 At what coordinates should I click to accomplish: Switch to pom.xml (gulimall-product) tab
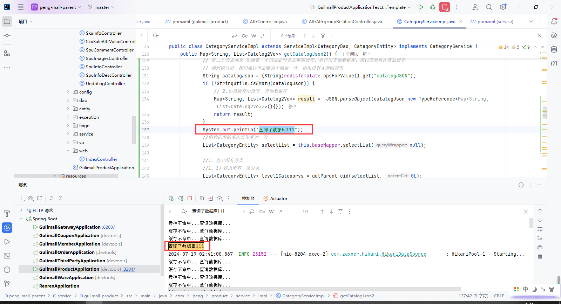coord(197,21)
